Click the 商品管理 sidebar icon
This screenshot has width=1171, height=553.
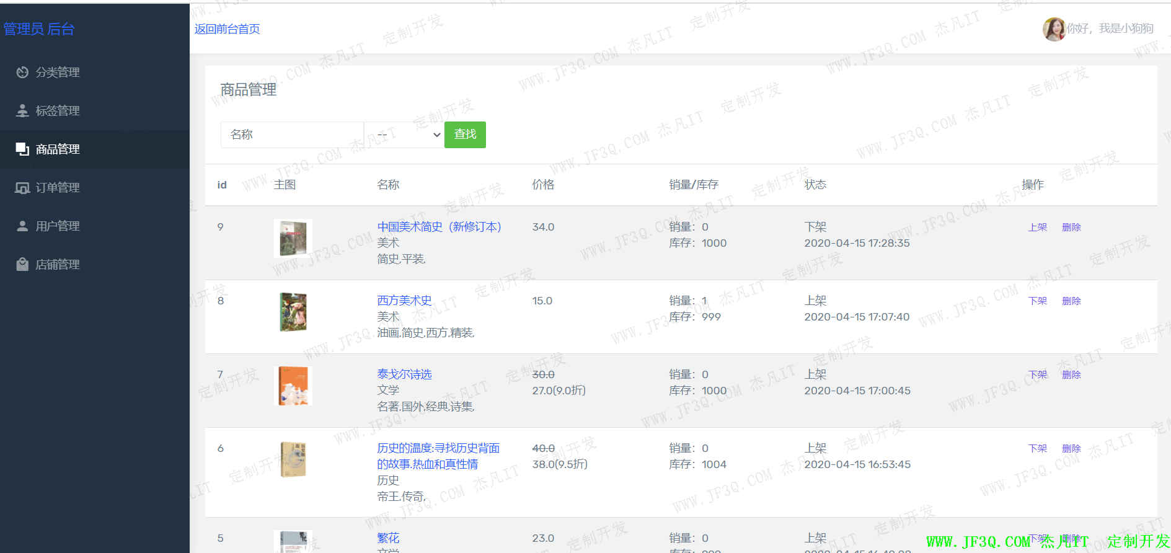pos(22,149)
